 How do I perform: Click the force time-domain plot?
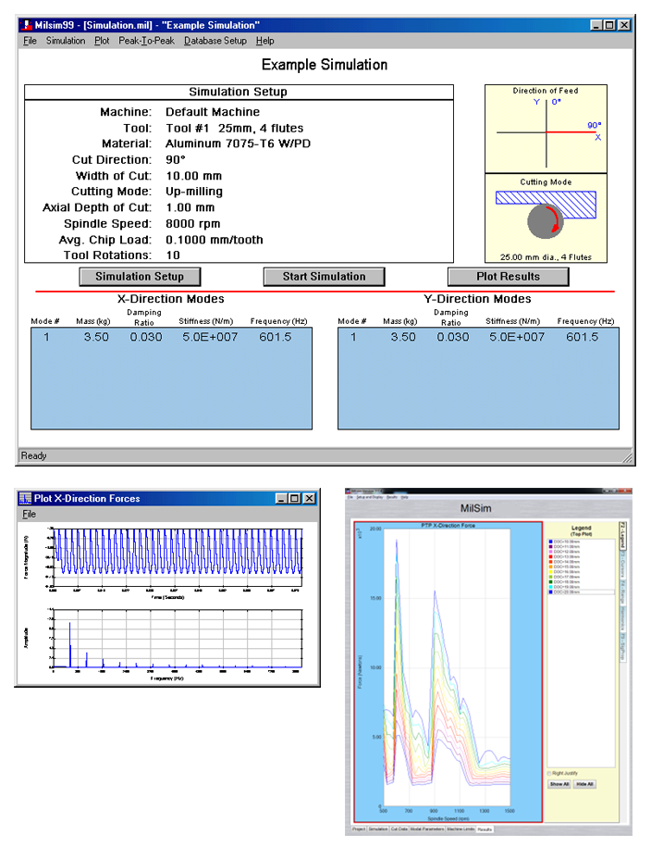pos(177,557)
